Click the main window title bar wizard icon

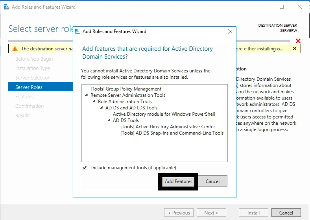pyautogui.click(x=7, y=7)
